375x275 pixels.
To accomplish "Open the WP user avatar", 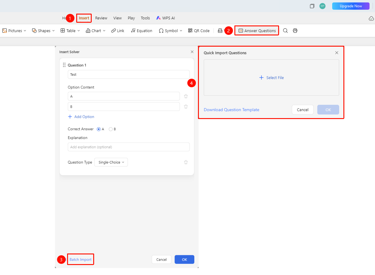I will point(322,6).
